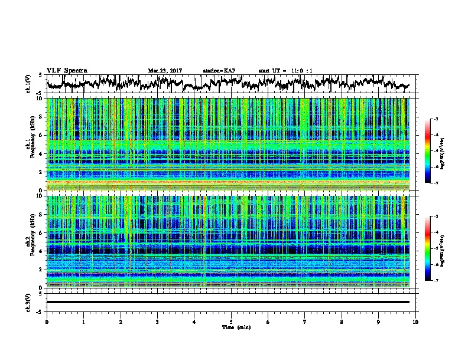Click the time axis tick label "9"
The image size is (468, 361).
[378, 322]
